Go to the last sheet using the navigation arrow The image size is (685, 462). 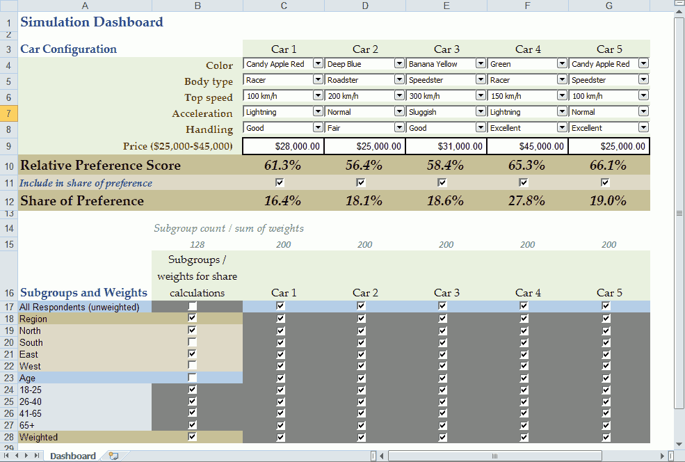[x=37, y=456]
